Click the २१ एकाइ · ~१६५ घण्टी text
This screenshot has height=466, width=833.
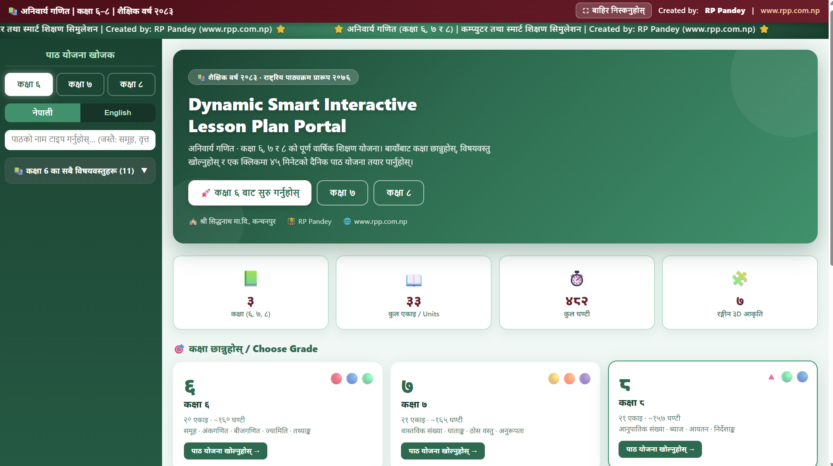pos(432,420)
